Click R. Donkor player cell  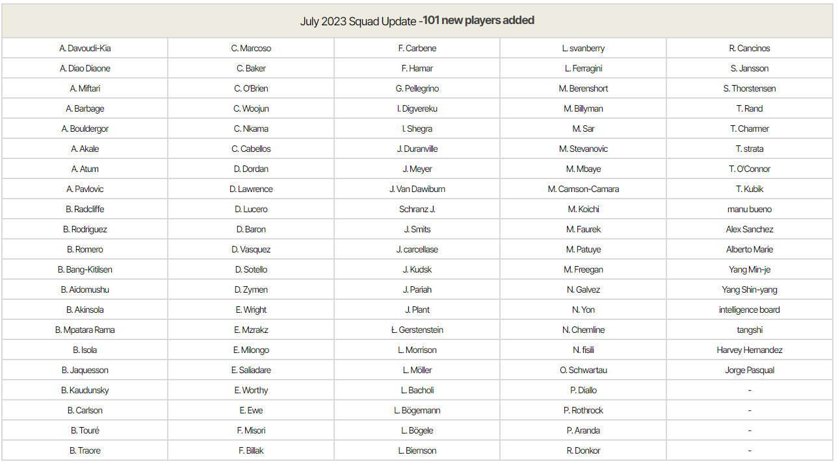tap(583, 451)
